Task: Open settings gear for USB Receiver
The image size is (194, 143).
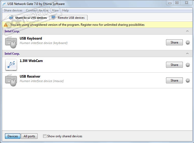Action: pos(188,80)
